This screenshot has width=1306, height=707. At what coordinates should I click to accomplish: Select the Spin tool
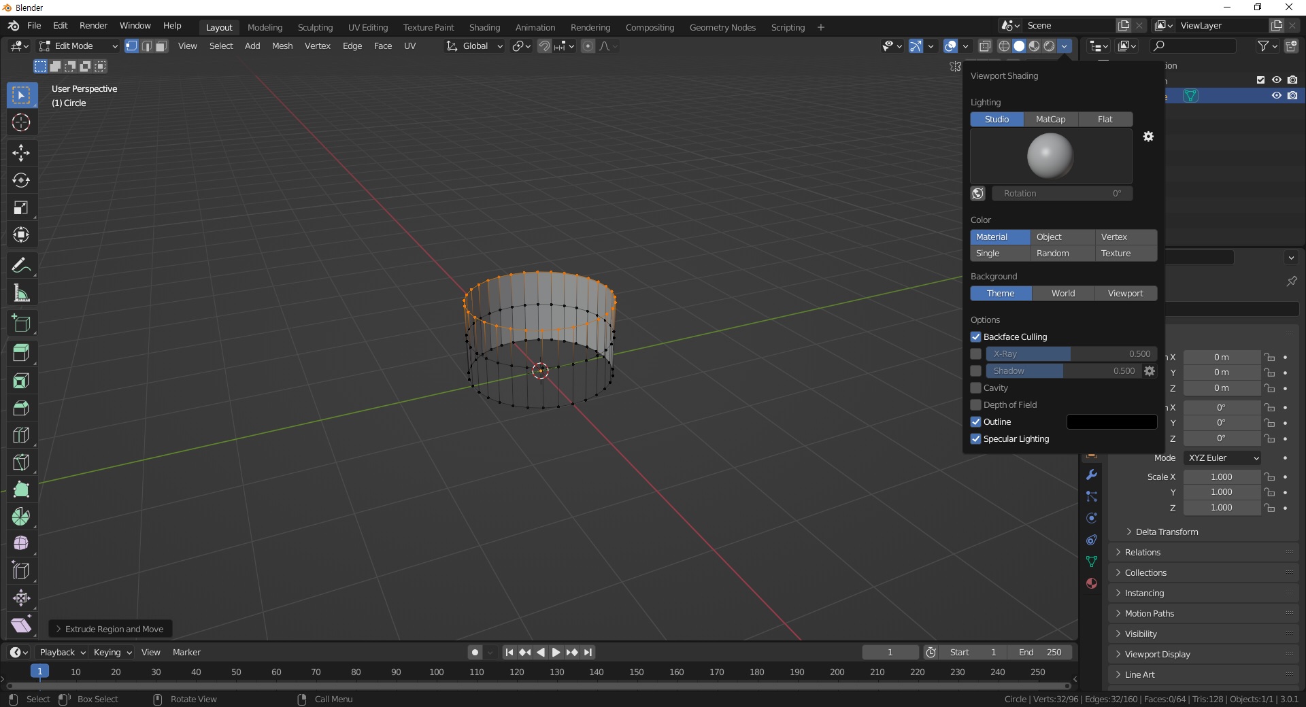21,517
